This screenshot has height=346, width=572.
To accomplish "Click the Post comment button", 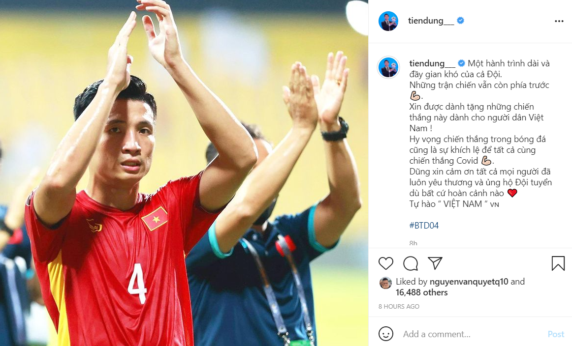I will click(556, 334).
